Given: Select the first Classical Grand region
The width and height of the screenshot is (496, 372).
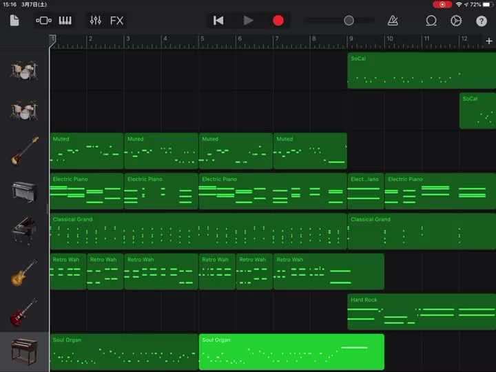Looking at the screenshot, I should pos(198,231).
